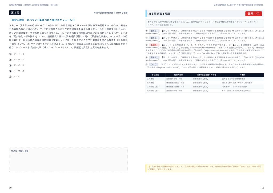Click the blue heading 【学習心理学（オペラント条件づけと強化スケジュール）】

[42, 20]
